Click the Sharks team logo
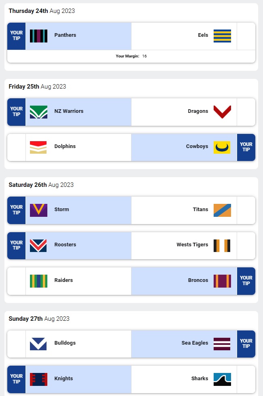This screenshot has height=396, width=263. click(x=222, y=379)
